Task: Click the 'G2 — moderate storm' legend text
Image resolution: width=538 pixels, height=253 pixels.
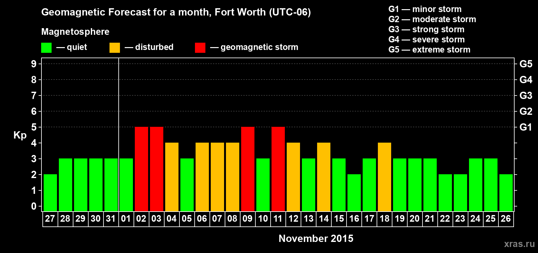Action: (432, 19)
